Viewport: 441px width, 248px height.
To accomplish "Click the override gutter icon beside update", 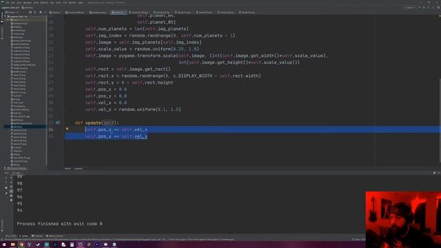I will (x=58, y=123).
